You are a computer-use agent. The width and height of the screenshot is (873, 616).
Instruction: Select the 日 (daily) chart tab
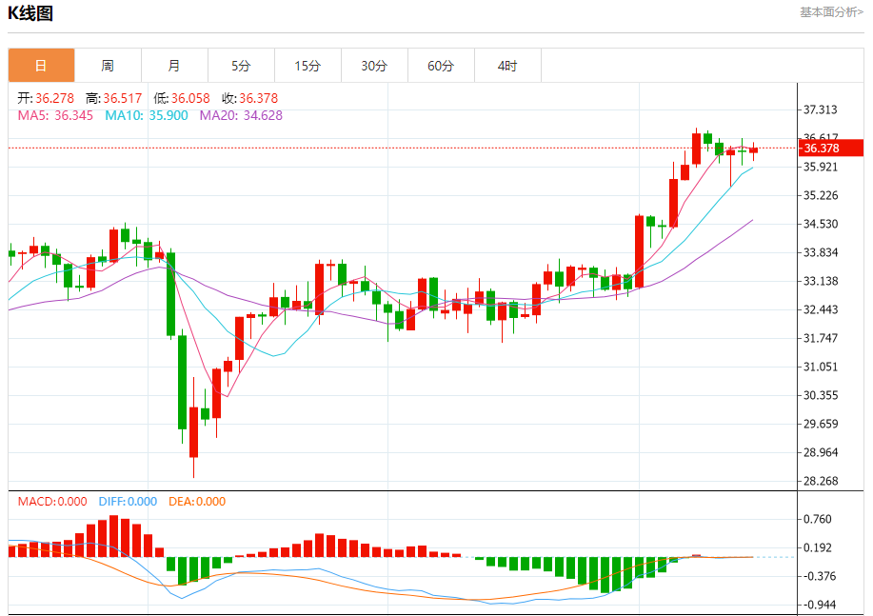[41, 66]
